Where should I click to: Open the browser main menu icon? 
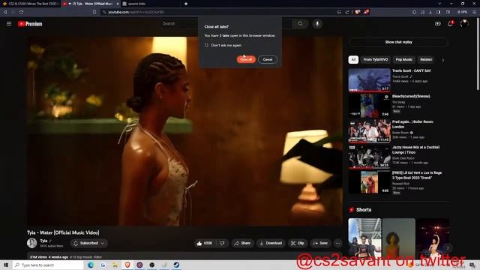[x=474, y=12]
